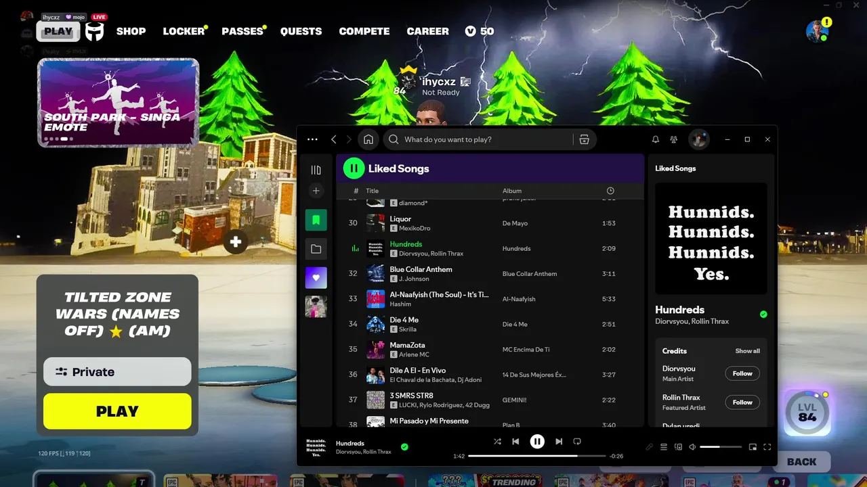Click the song progress bar
The image size is (867, 487).
click(537, 457)
